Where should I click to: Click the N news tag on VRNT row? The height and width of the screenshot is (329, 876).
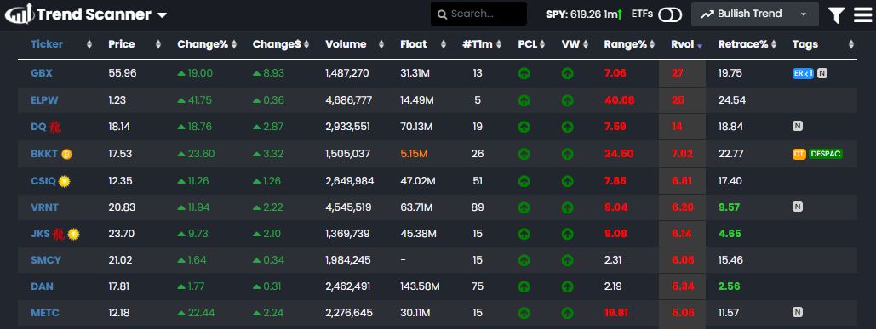797,207
